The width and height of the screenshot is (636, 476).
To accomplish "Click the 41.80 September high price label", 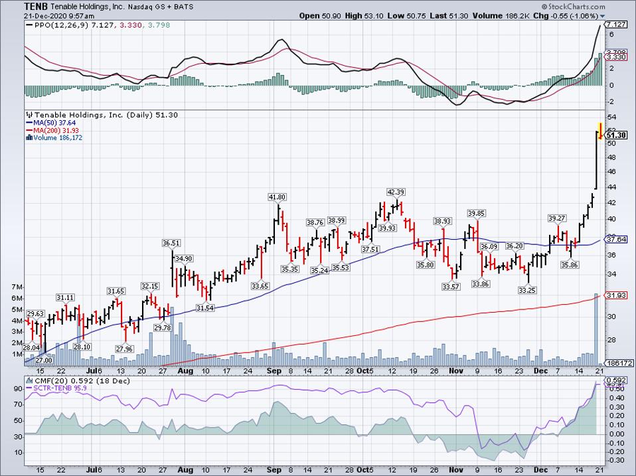I will pos(278,197).
